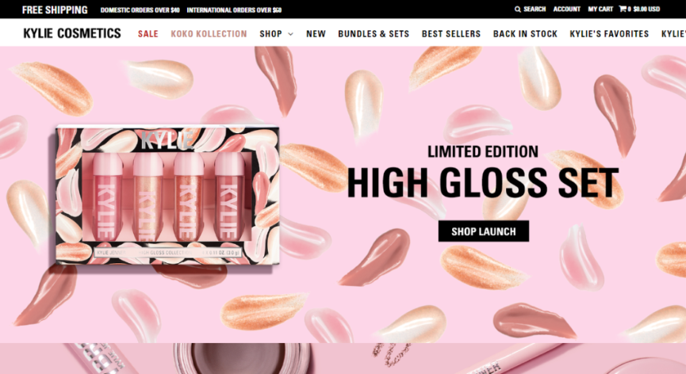Expand the SHOP dropdown chevron
Image resolution: width=686 pixels, height=374 pixels.
point(290,34)
